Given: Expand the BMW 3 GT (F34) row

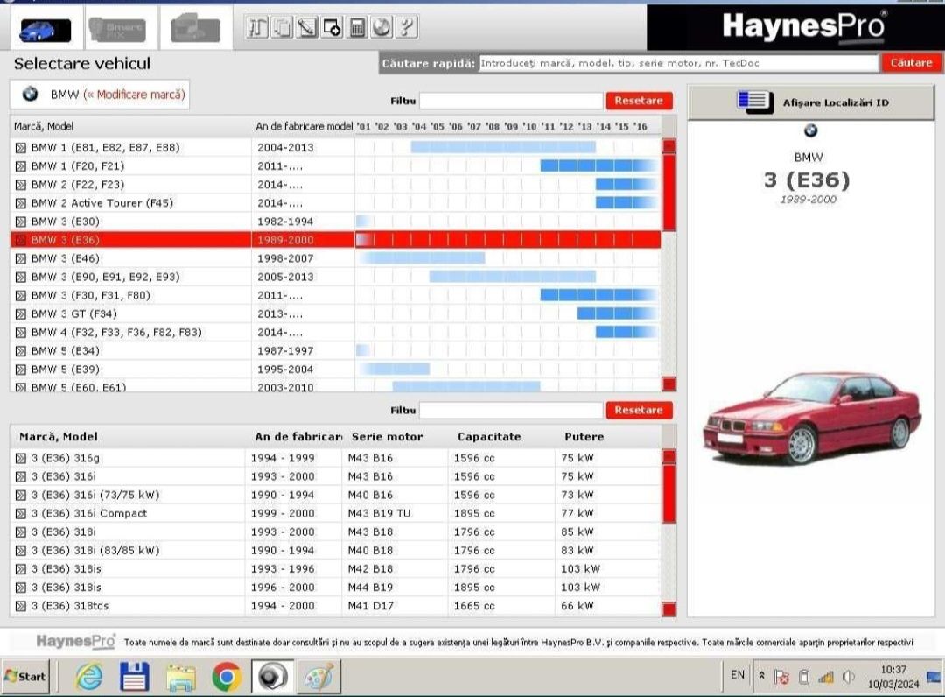Looking at the screenshot, I should pos(21,314).
